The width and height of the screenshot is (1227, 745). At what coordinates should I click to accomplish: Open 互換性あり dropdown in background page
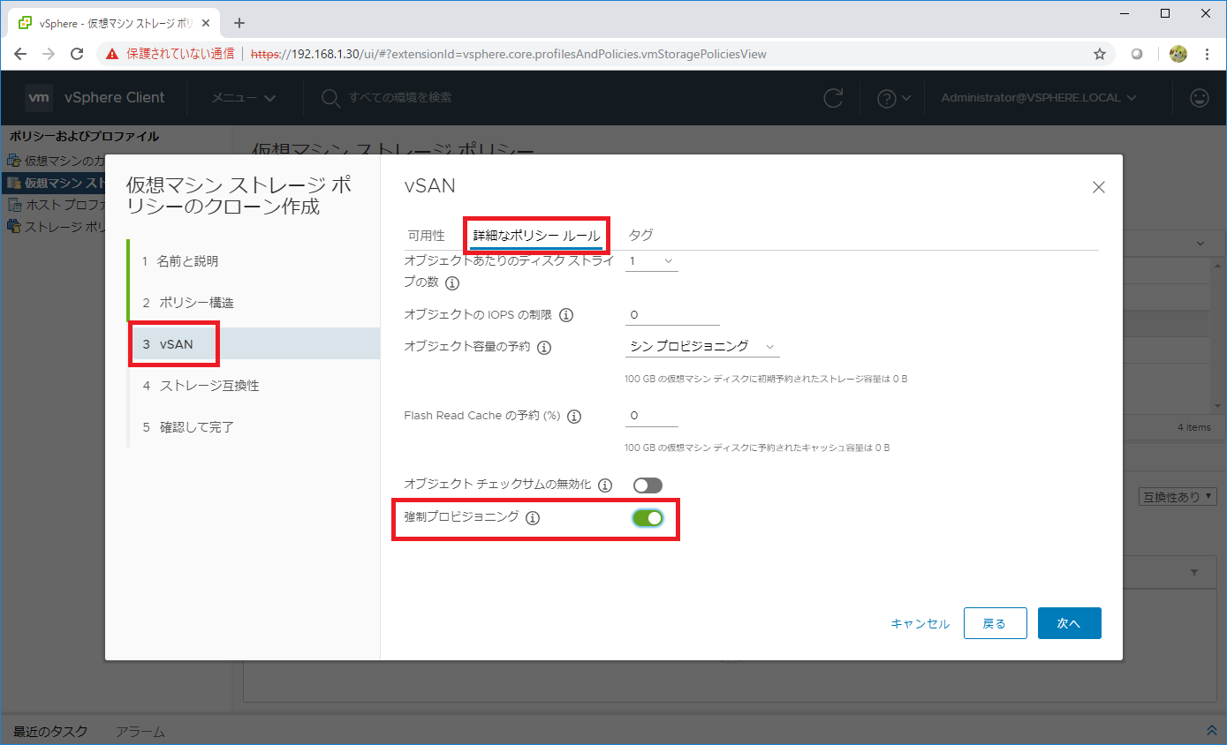click(1178, 497)
